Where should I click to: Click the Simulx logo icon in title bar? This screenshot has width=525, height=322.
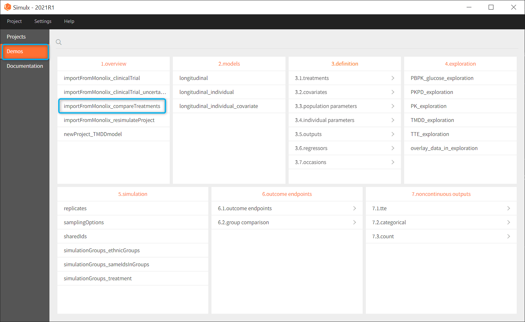pyautogui.click(x=7, y=7)
